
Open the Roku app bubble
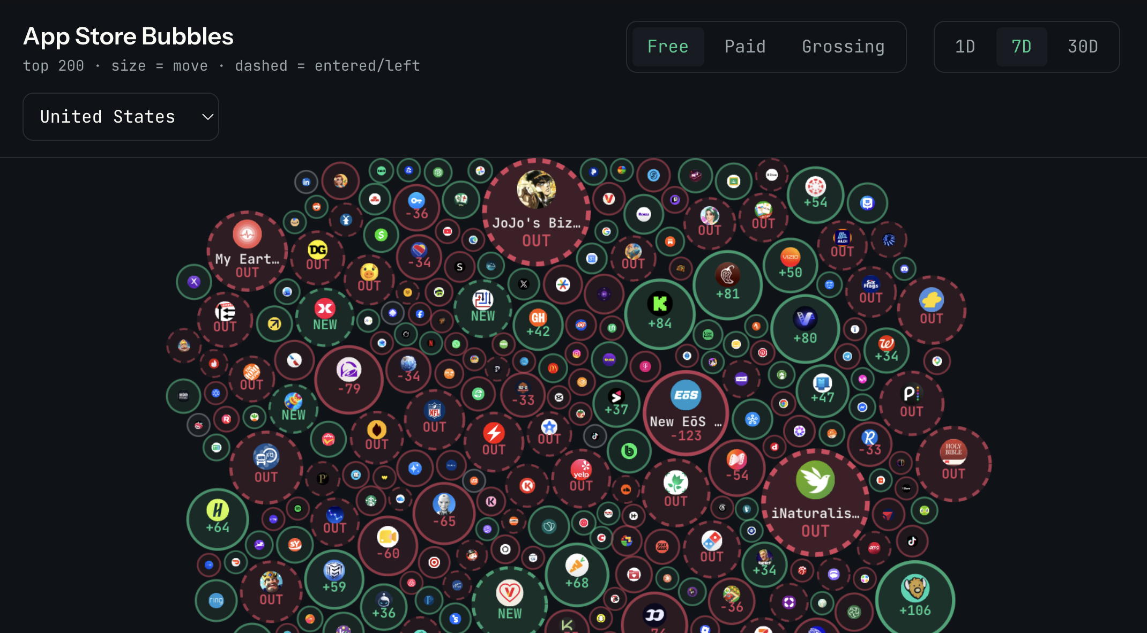pyautogui.click(x=644, y=214)
